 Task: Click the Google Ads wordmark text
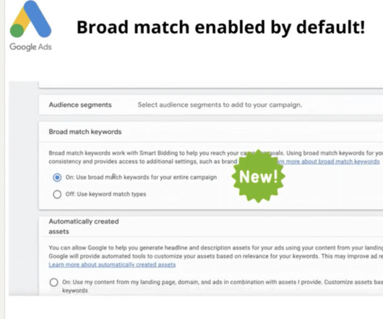point(30,47)
